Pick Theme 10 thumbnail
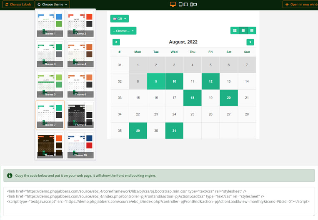 (x=80, y=145)
